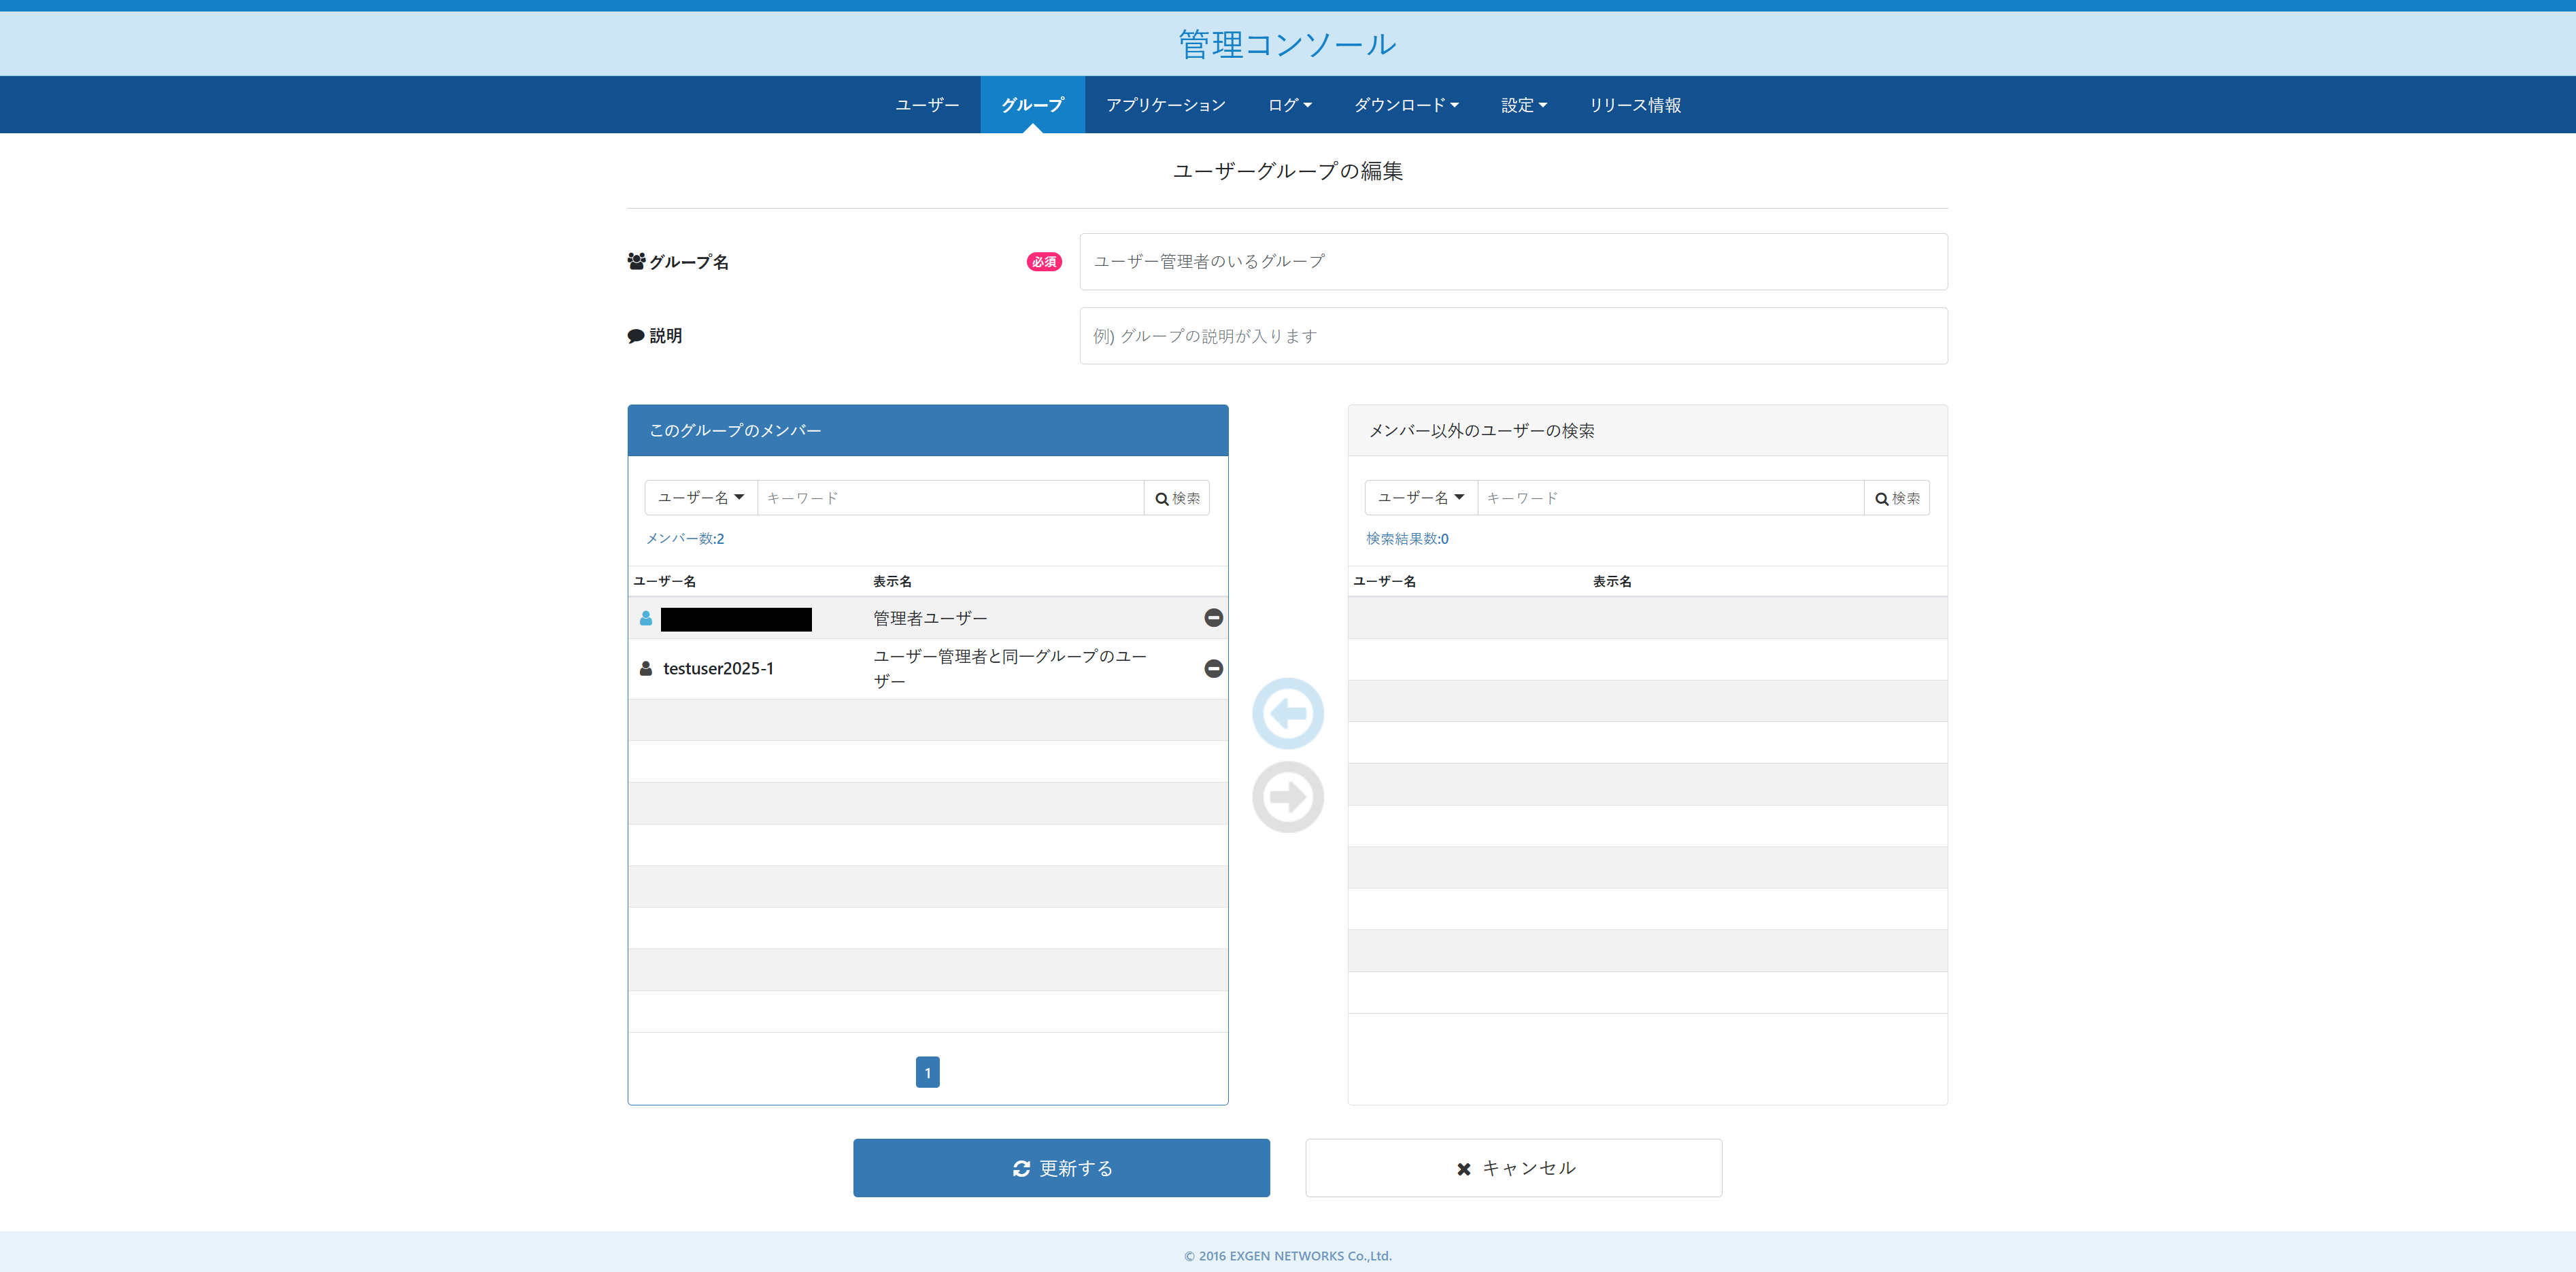
Task: Remove 管理者ユーザー from the group members list
Action: 1213,617
